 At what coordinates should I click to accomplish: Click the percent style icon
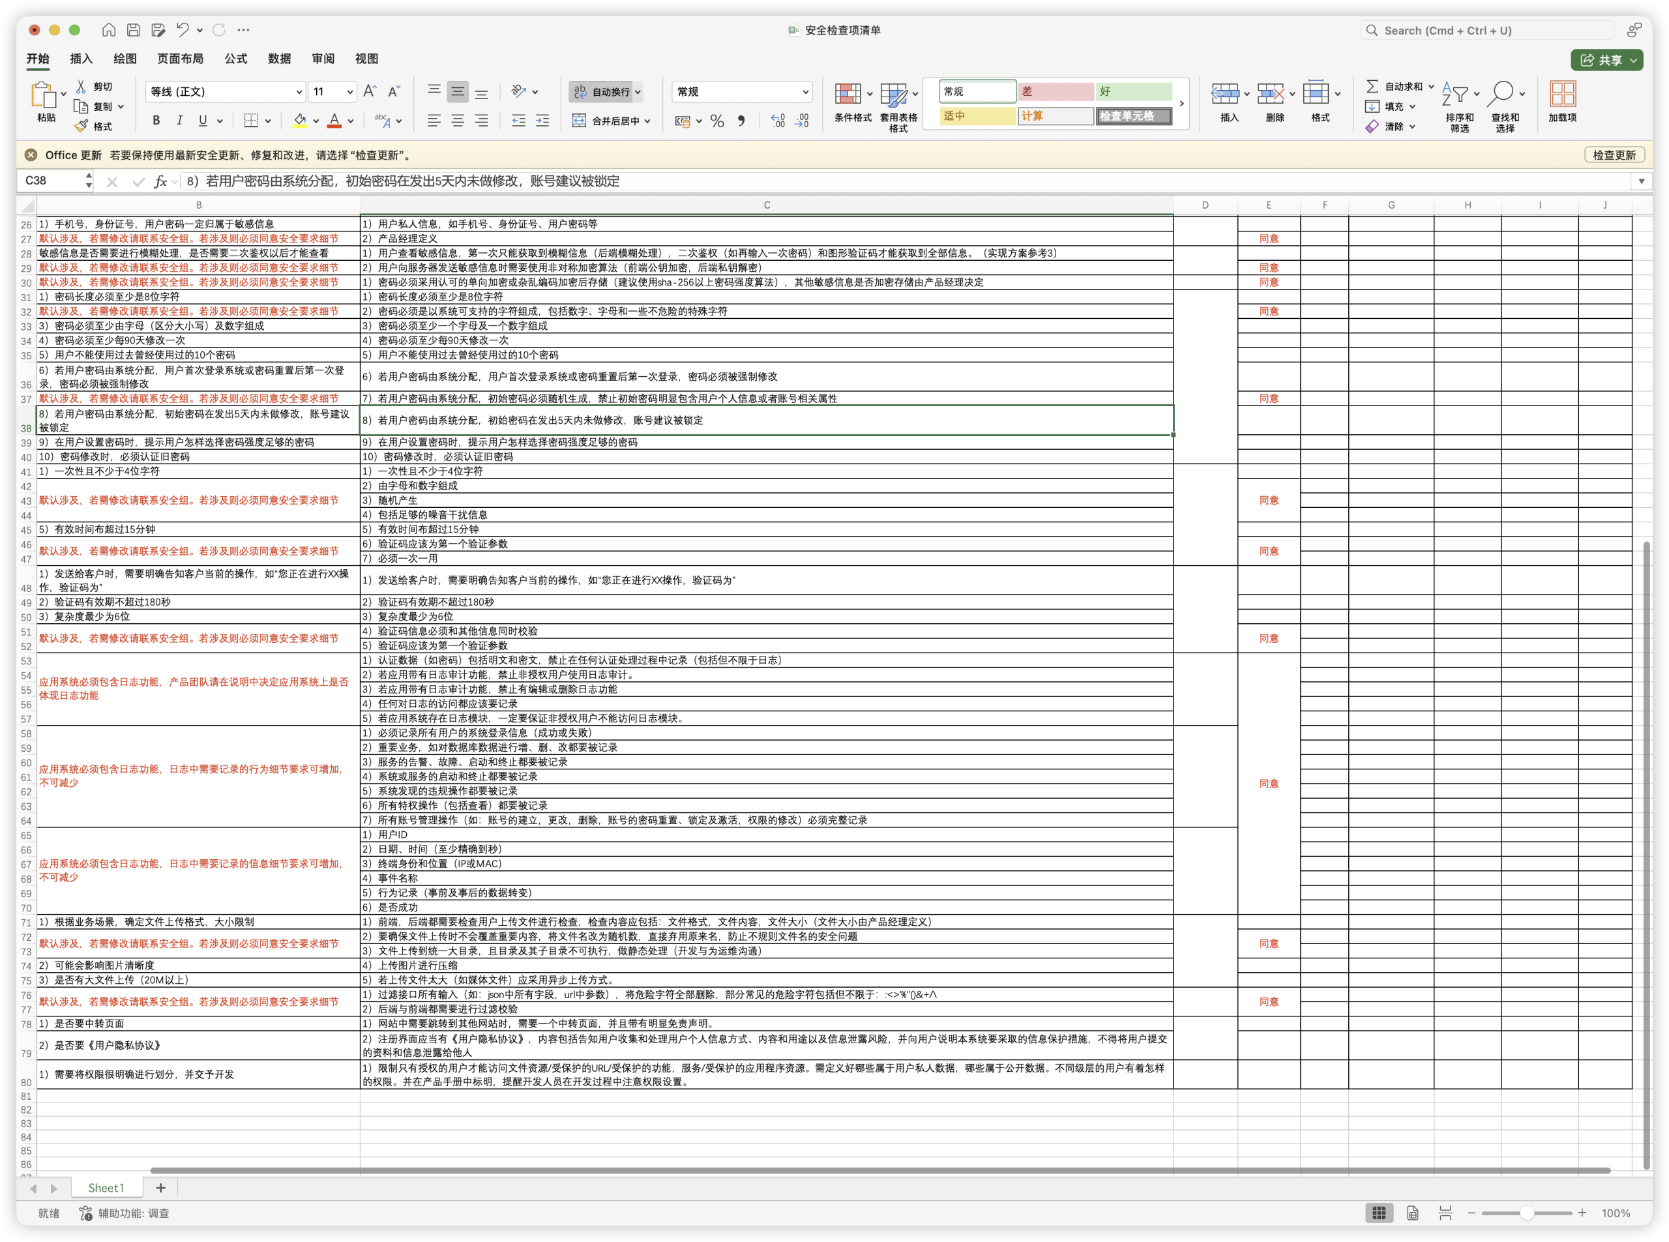717,121
